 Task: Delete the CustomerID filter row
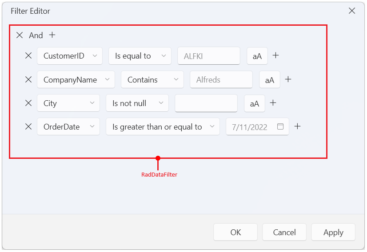pos(28,55)
